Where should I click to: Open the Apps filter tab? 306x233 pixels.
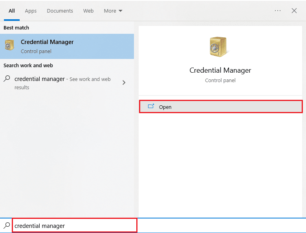pyautogui.click(x=31, y=11)
